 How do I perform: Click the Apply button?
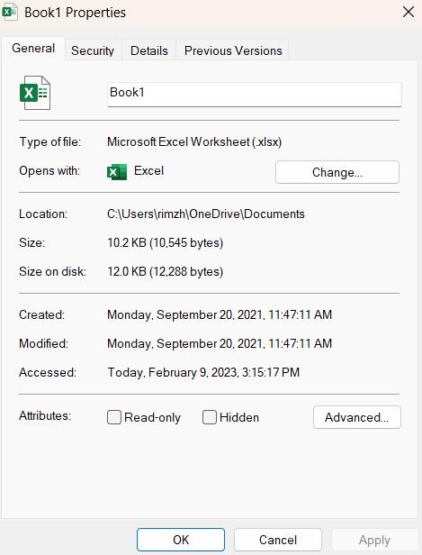click(x=374, y=540)
